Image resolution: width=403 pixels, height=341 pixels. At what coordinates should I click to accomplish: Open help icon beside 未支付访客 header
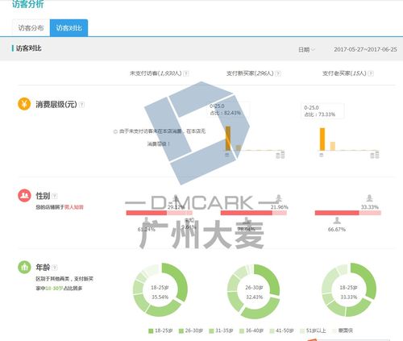click(x=186, y=73)
